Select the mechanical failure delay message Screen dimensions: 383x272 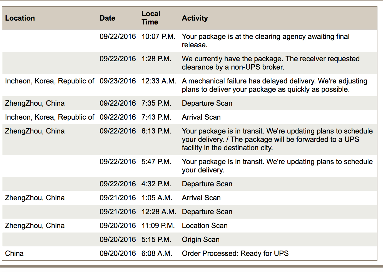tap(274, 85)
